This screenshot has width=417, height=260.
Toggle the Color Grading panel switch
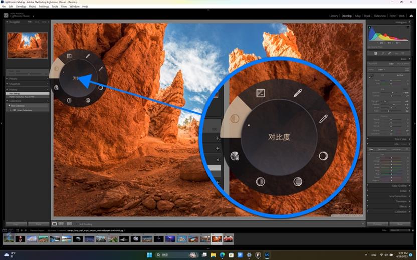pos(368,186)
